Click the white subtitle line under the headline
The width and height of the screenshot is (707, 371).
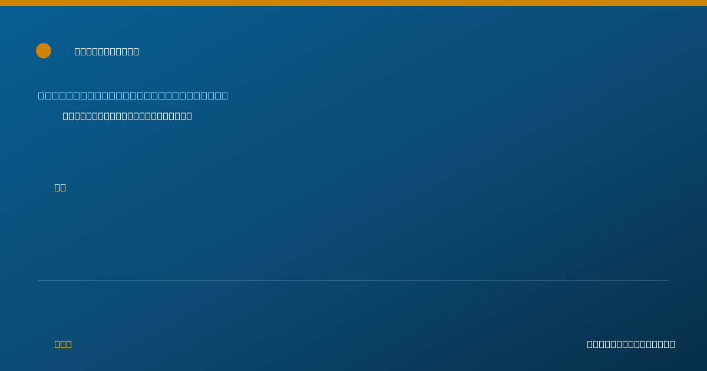tap(127, 116)
